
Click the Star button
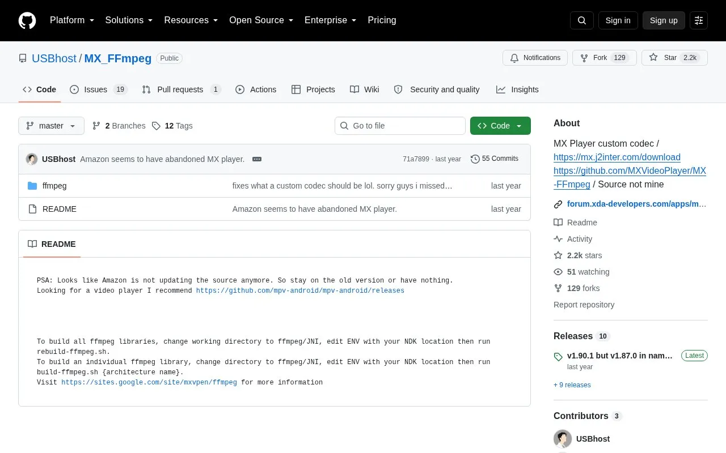[x=674, y=58]
